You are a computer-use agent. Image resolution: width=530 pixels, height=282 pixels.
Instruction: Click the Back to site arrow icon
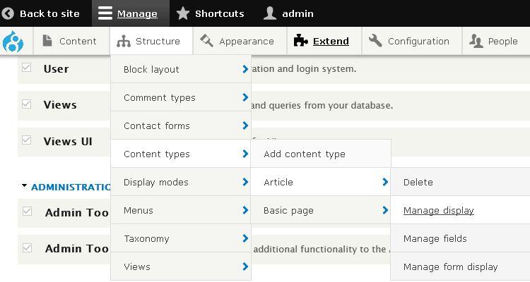[x=8, y=13]
